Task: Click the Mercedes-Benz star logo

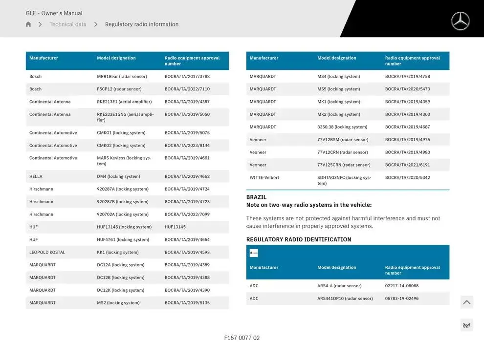Action: click(460, 21)
